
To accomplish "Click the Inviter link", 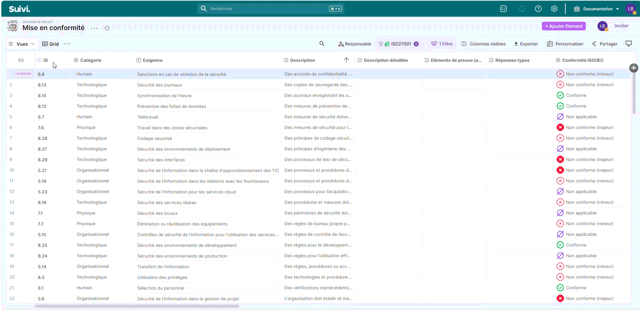I will 621,26.
